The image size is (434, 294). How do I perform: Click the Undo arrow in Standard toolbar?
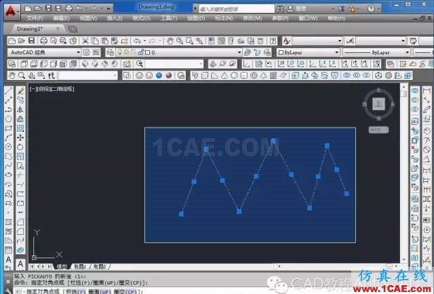[x=137, y=41]
